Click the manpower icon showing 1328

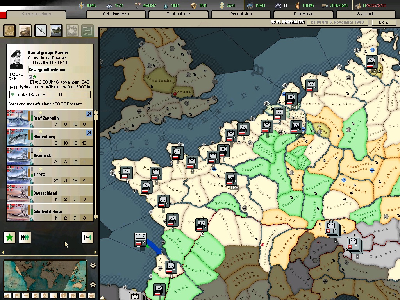[x=250, y=5]
